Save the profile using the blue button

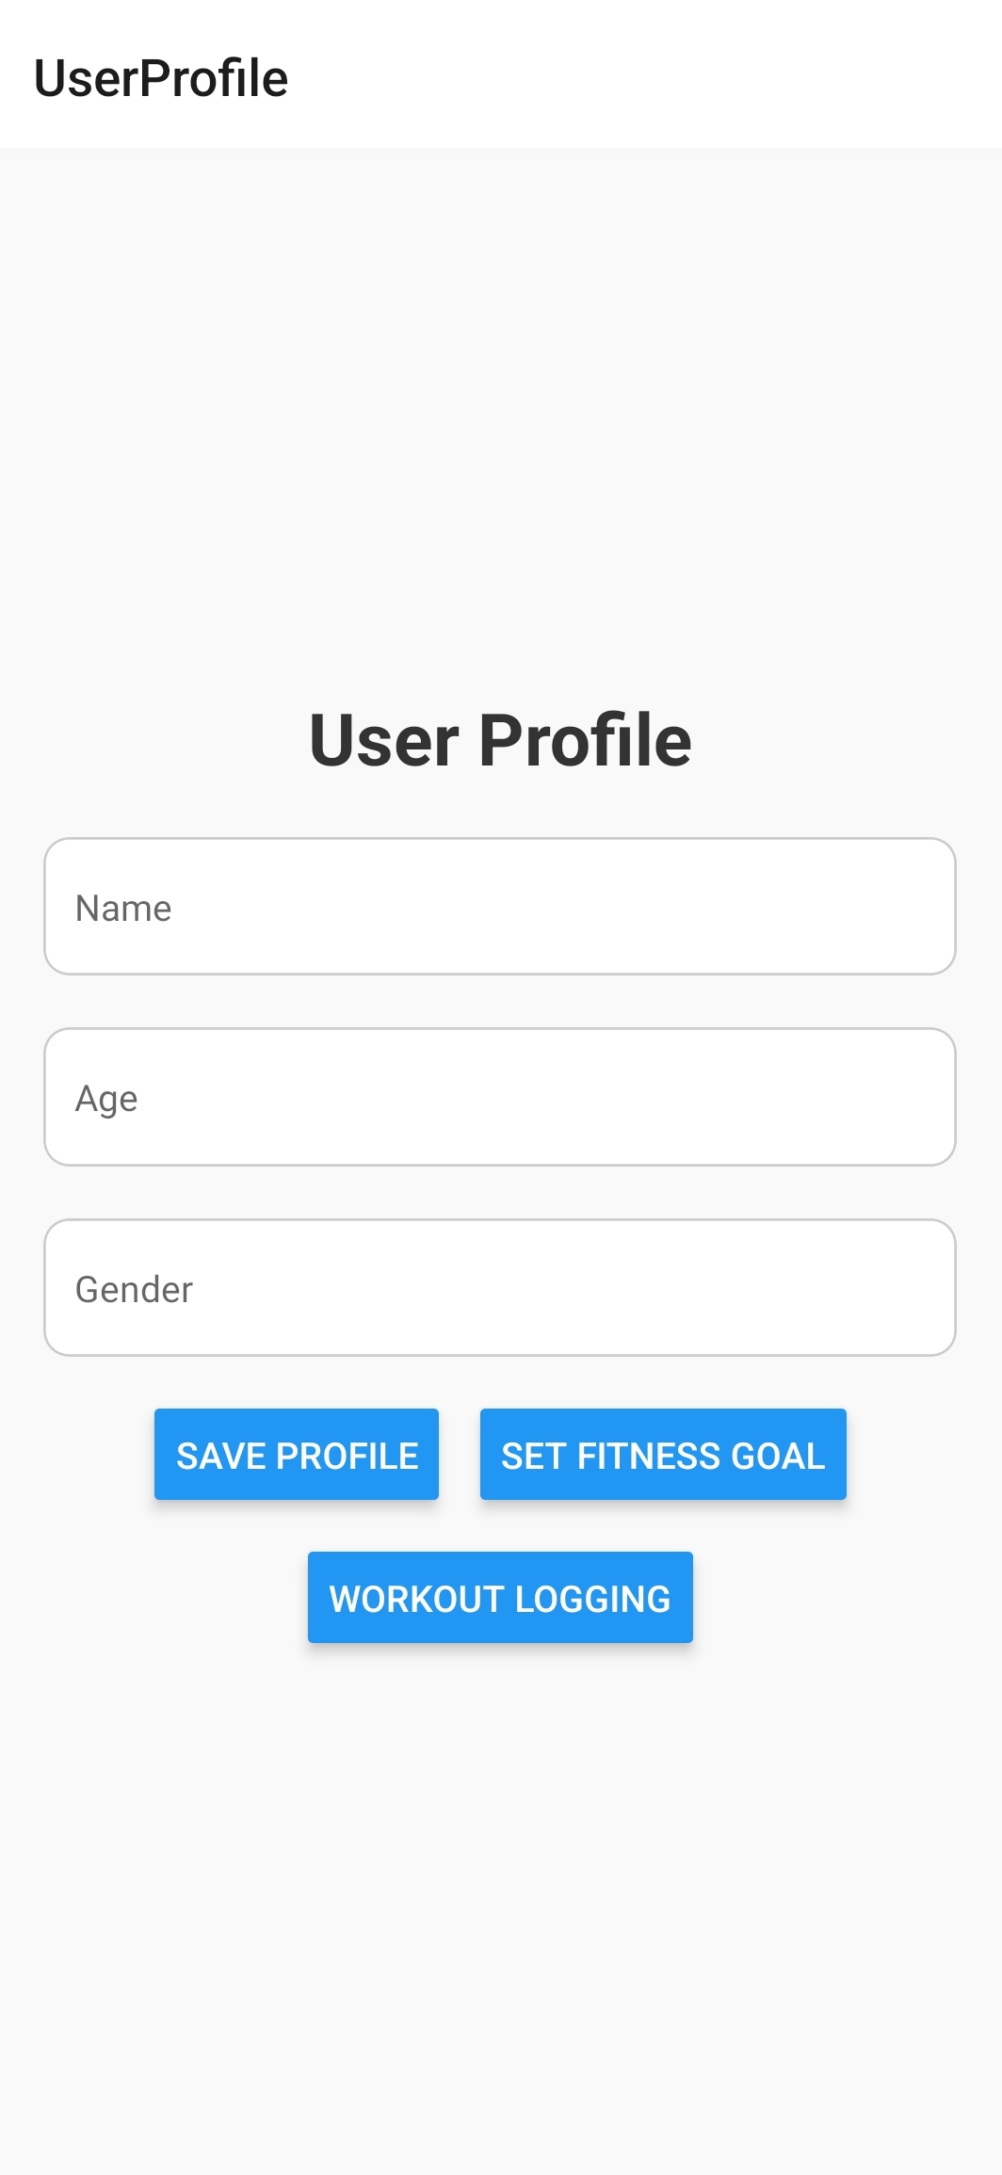(x=297, y=1455)
